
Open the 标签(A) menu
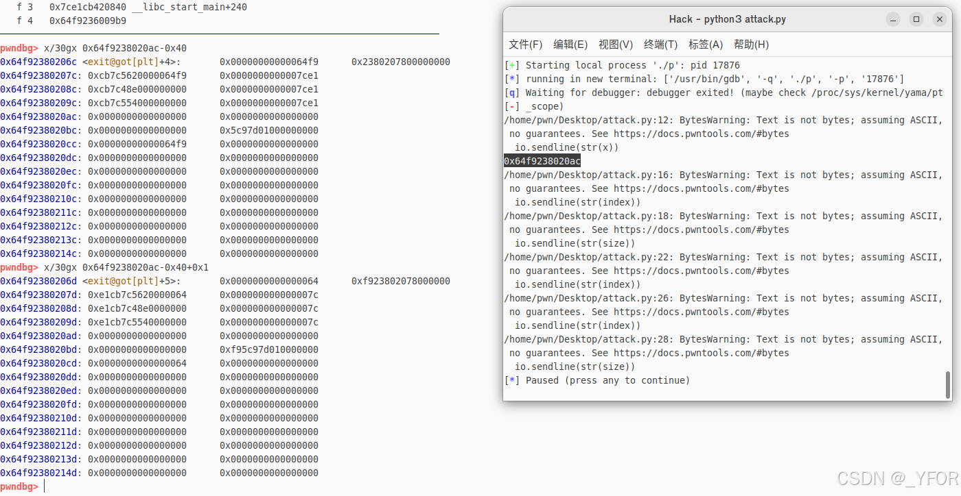tap(704, 45)
